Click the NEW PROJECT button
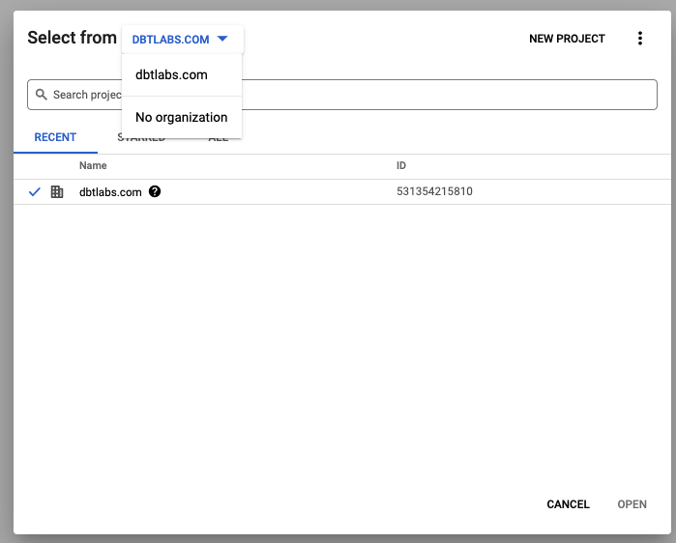 567,39
